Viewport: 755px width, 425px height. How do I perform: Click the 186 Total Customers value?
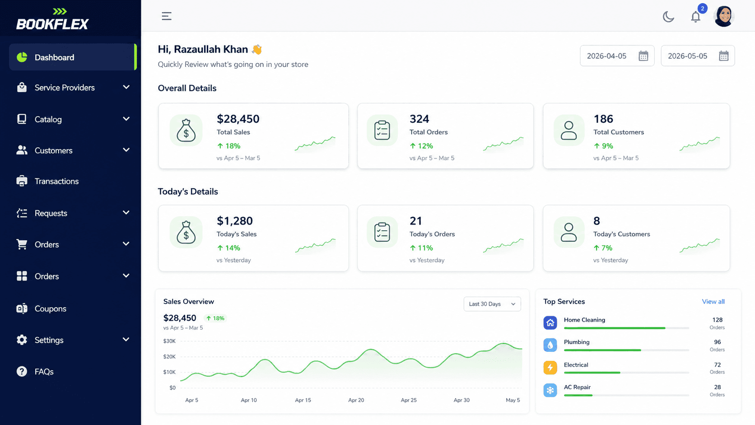pyautogui.click(x=603, y=119)
